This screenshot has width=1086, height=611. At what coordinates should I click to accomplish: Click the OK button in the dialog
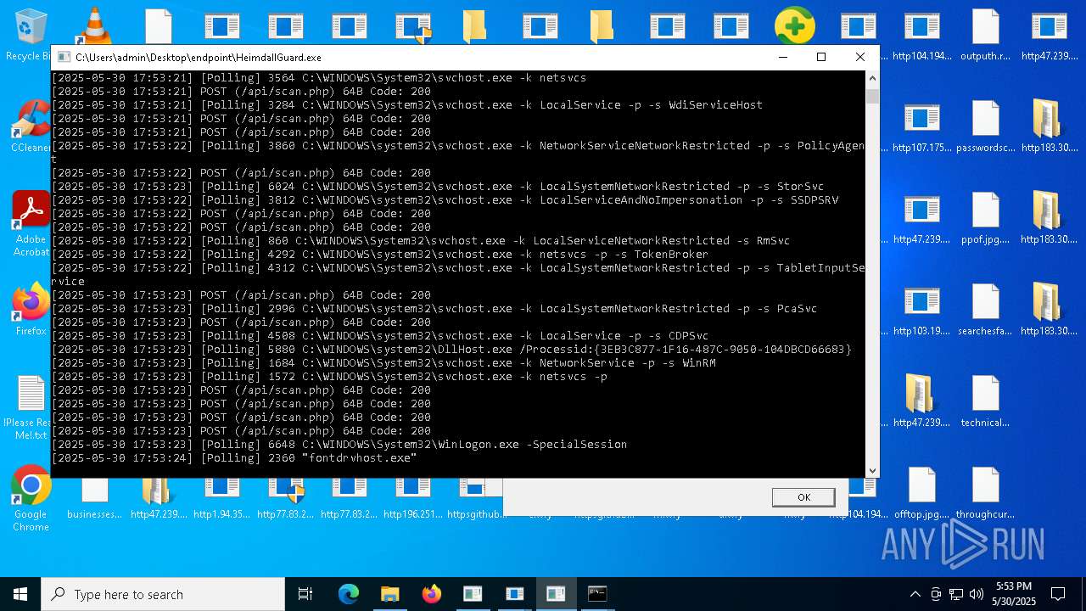[x=803, y=497]
